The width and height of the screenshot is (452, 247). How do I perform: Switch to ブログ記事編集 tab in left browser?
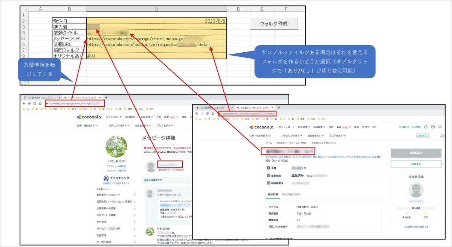(41, 97)
